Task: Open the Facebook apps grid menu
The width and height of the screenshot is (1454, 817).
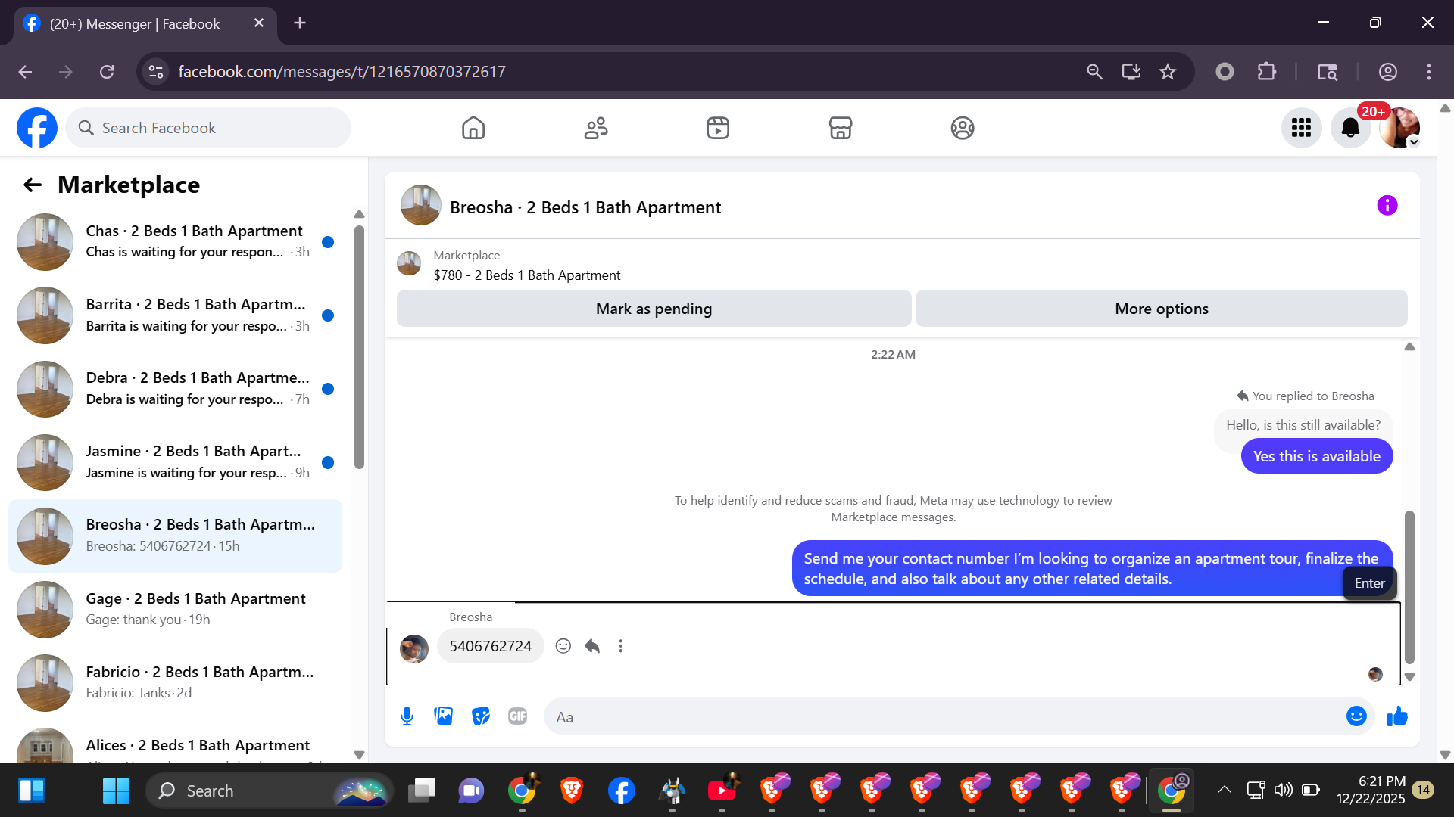Action: 1301,128
